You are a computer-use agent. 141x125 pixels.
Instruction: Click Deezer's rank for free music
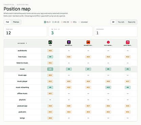click(69, 57)
